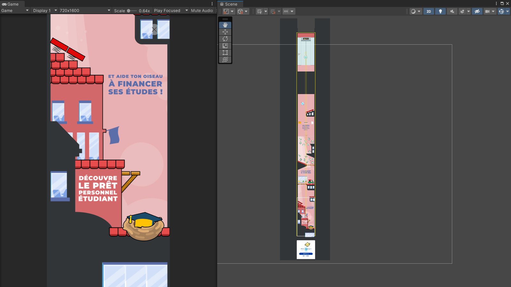Select the Hand (View) tool
The width and height of the screenshot is (511, 287).
click(225, 25)
